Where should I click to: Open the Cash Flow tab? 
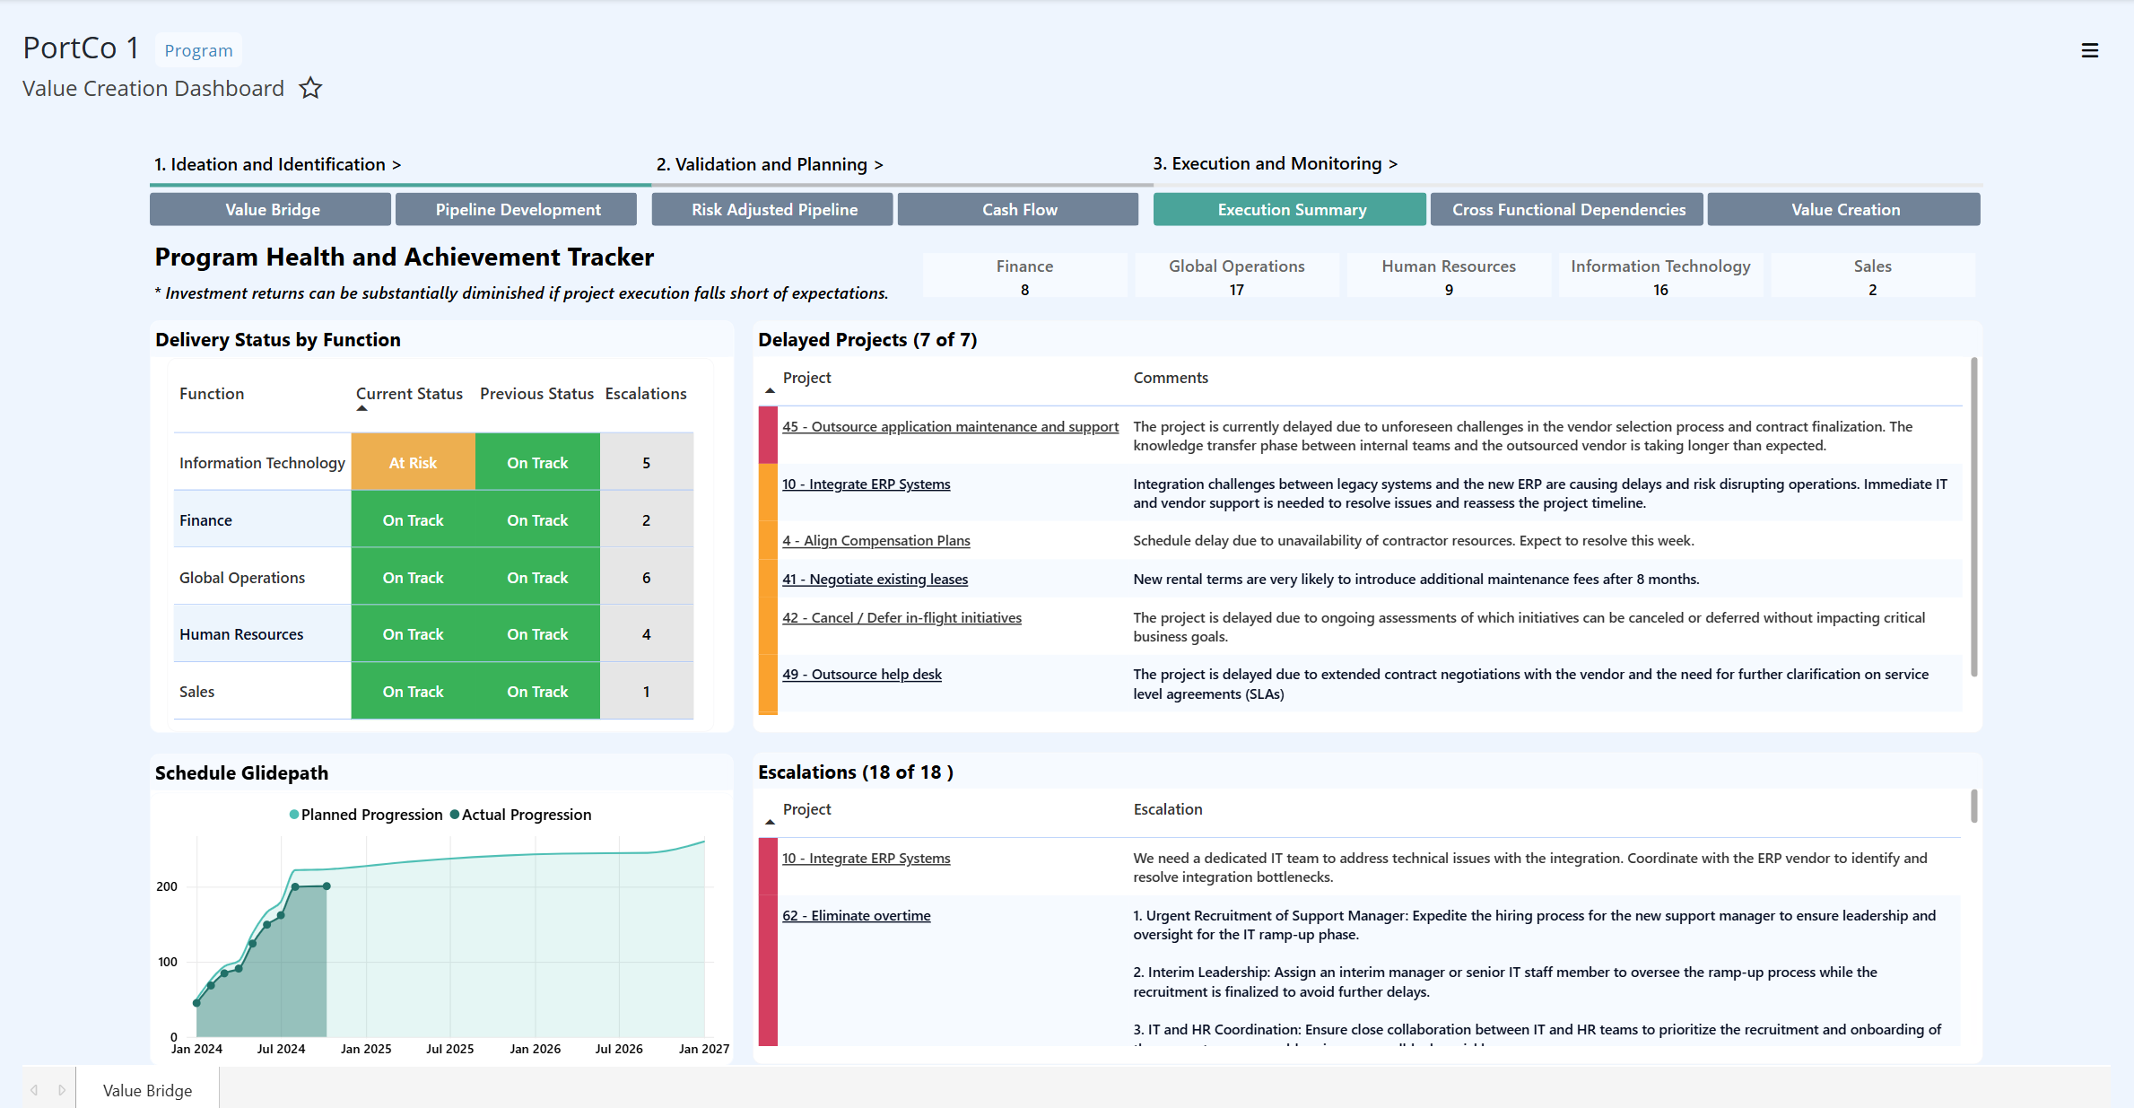pos(1019,209)
